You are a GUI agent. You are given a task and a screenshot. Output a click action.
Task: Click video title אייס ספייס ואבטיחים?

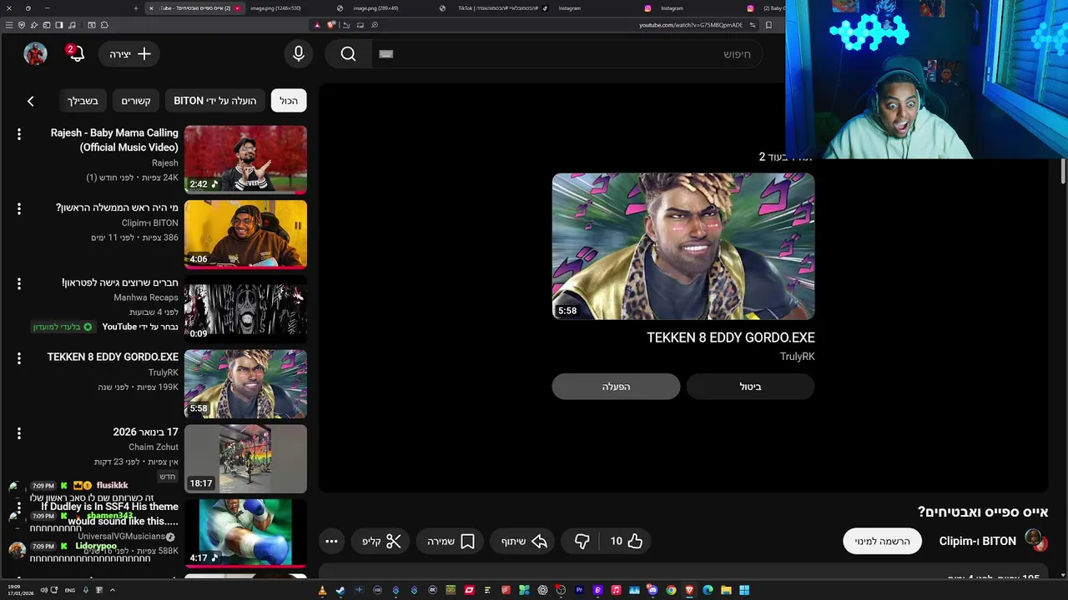pos(983,512)
